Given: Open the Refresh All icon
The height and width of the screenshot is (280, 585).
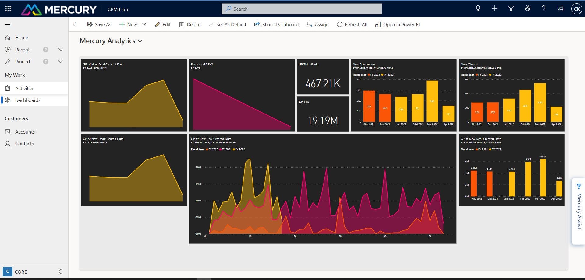Looking at the screenshot, I should tap(339, 24).
